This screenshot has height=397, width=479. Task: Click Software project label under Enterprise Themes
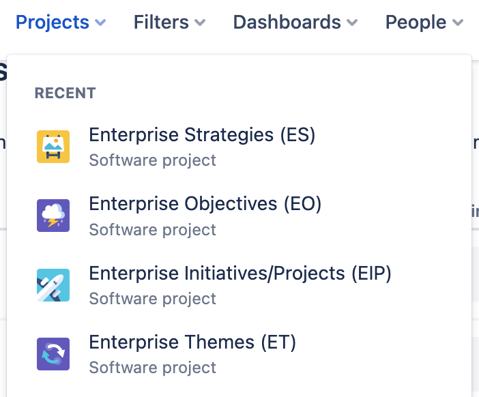click(152, 368)
